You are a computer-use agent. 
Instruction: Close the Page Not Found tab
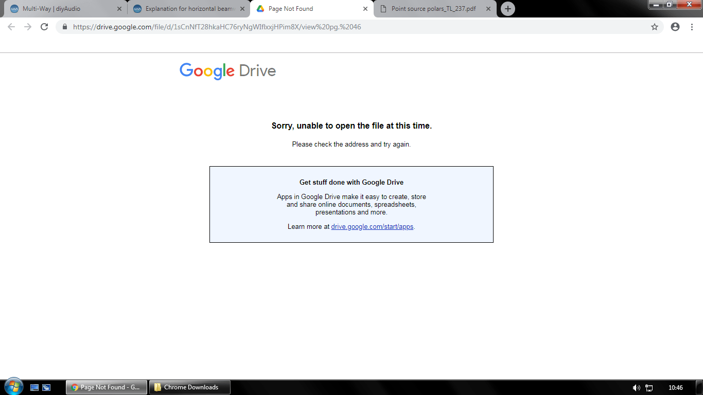[365, 9]
